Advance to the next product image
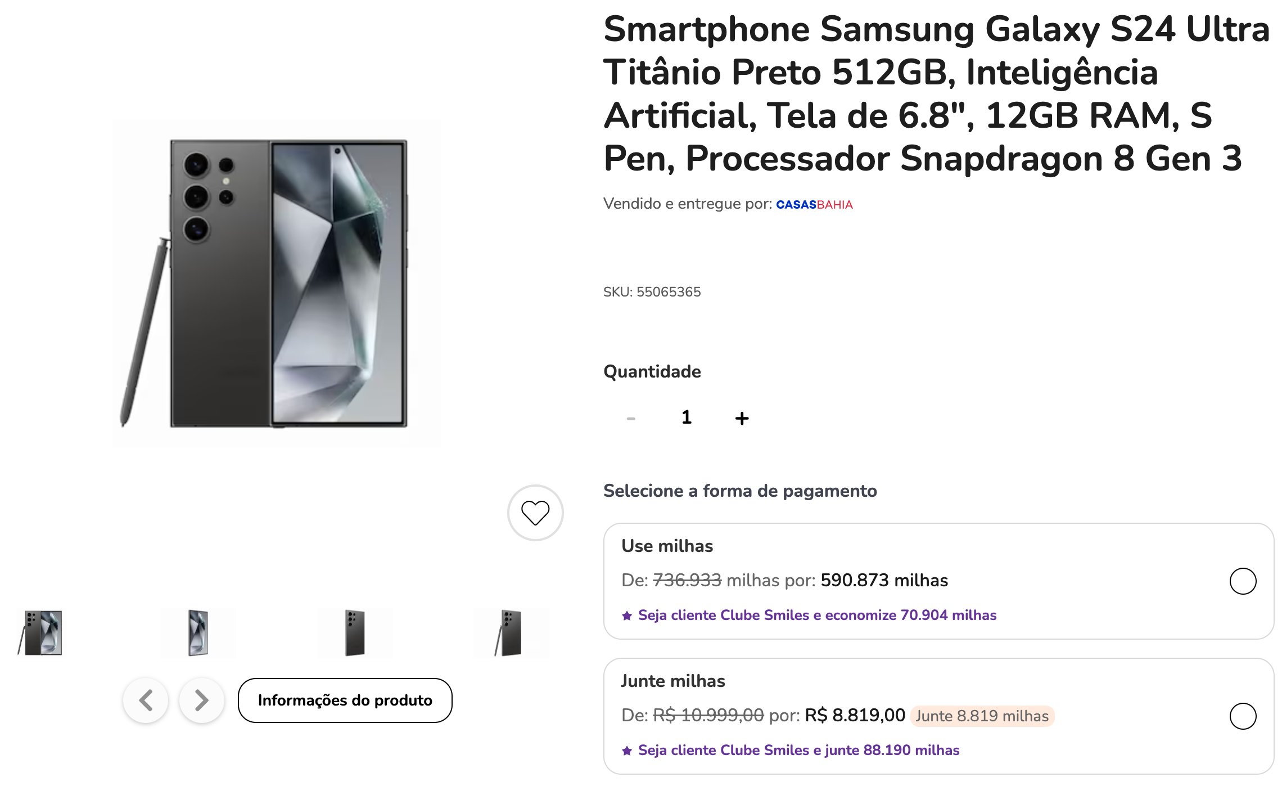 (201, 700)
